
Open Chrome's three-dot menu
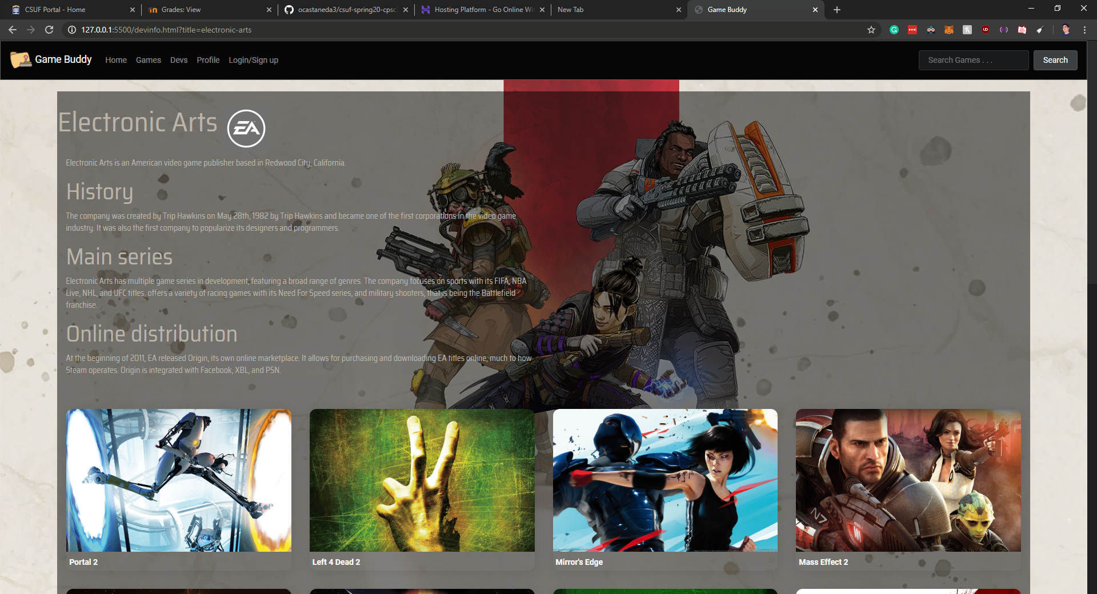point(1084,30)
